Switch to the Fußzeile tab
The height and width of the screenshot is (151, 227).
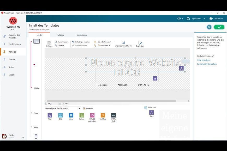61,35
